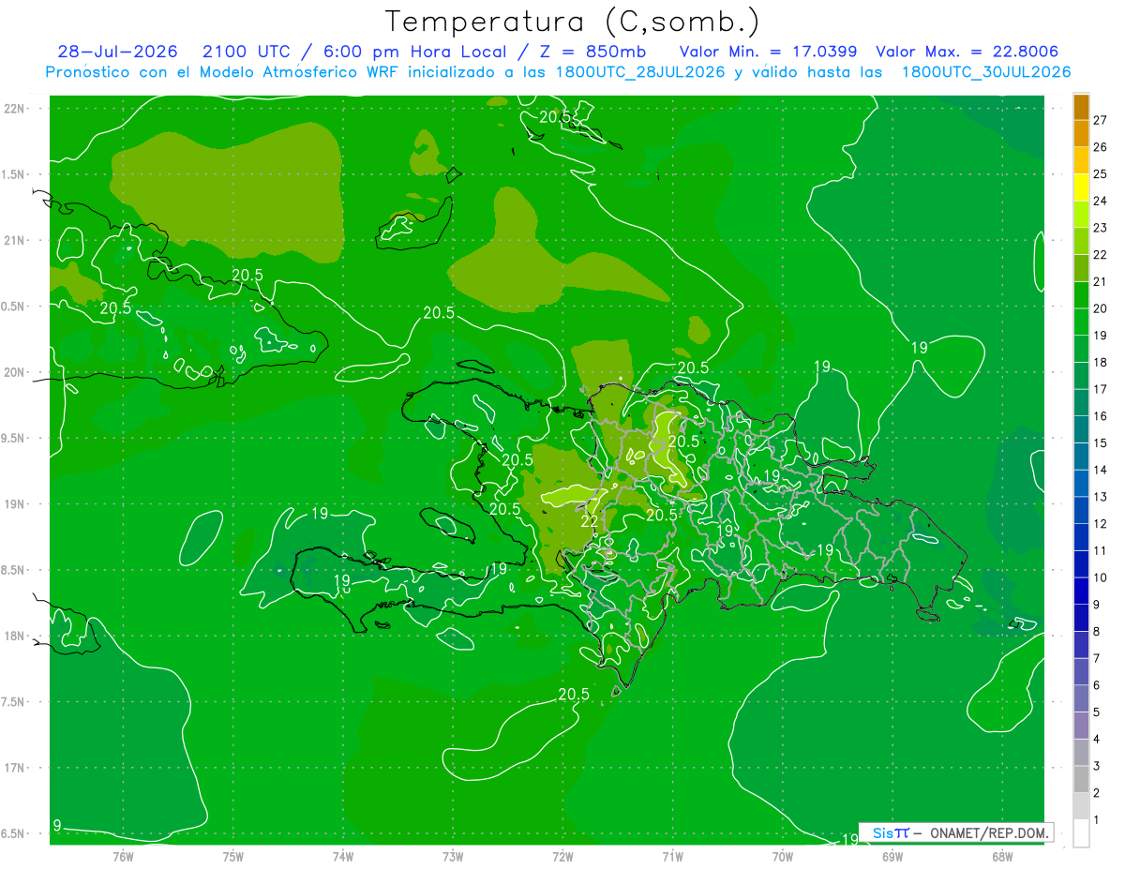Select the date text "28-Jul-2026"

click(117, 52)
